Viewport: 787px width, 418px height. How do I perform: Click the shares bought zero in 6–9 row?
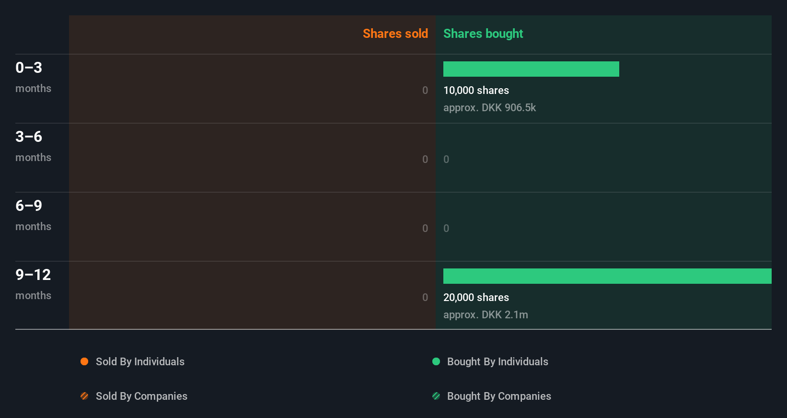click(446, 228)
